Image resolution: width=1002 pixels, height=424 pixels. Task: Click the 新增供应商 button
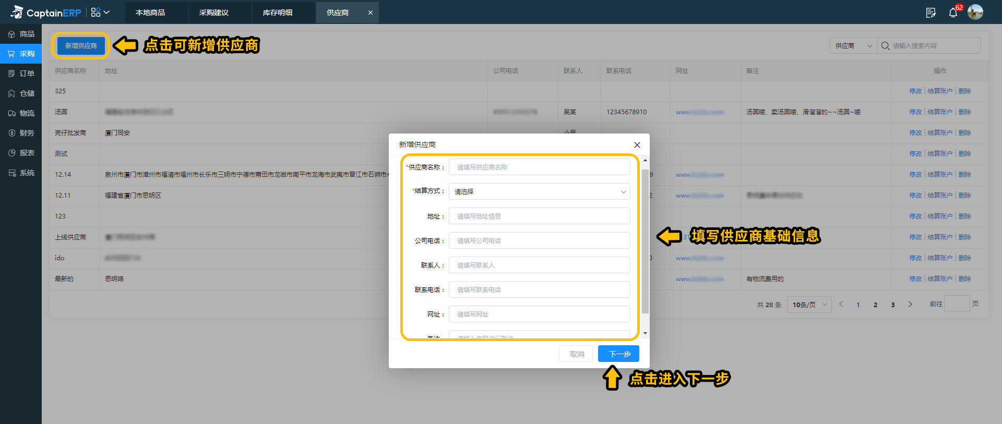81,46
